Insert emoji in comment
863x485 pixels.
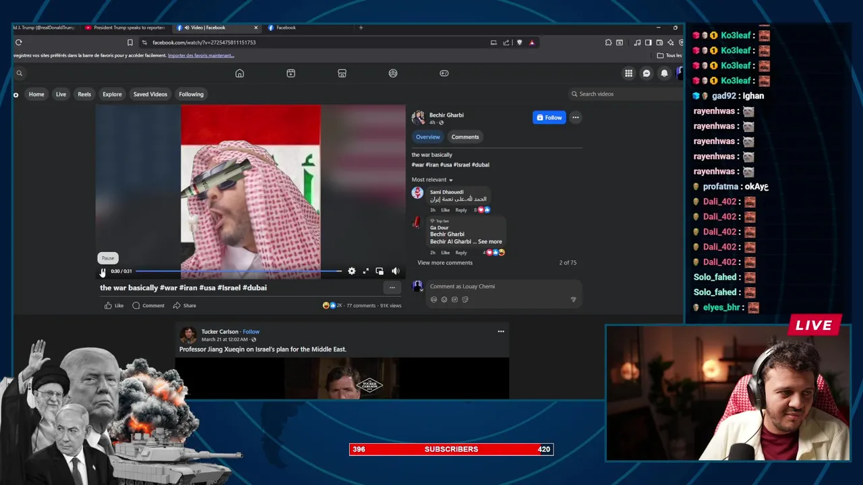444,300
